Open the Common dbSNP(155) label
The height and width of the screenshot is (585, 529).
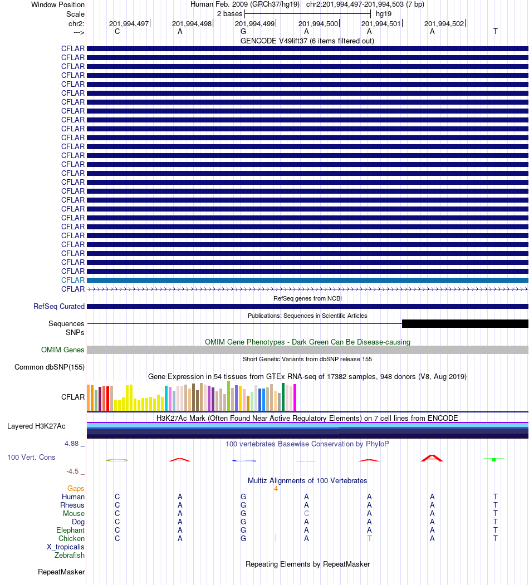[49, 367]
